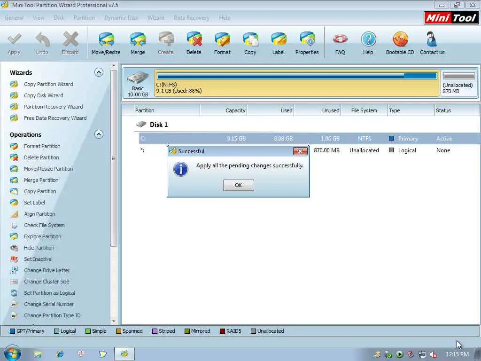Click the left panel scrollbar thumb
Viewport: 481px width, 361px height.
tap(114, 159)
